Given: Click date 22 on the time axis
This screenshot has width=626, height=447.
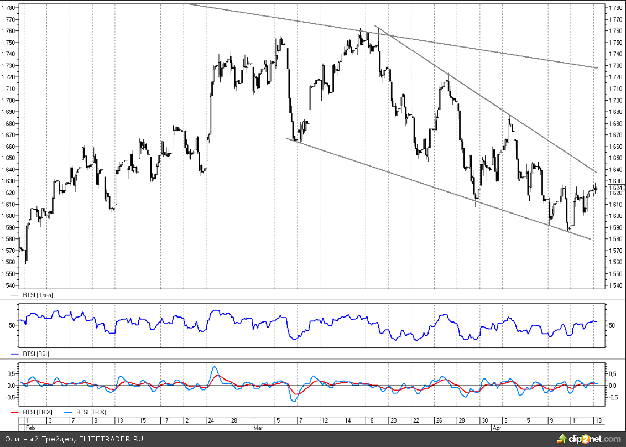Looking at the screenshot, I should (416, 420).
